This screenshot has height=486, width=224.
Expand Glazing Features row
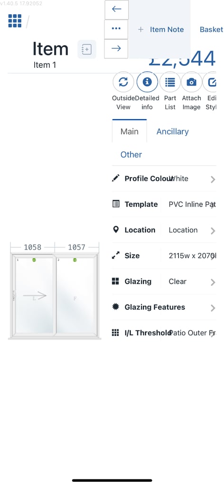click(164, 307)
